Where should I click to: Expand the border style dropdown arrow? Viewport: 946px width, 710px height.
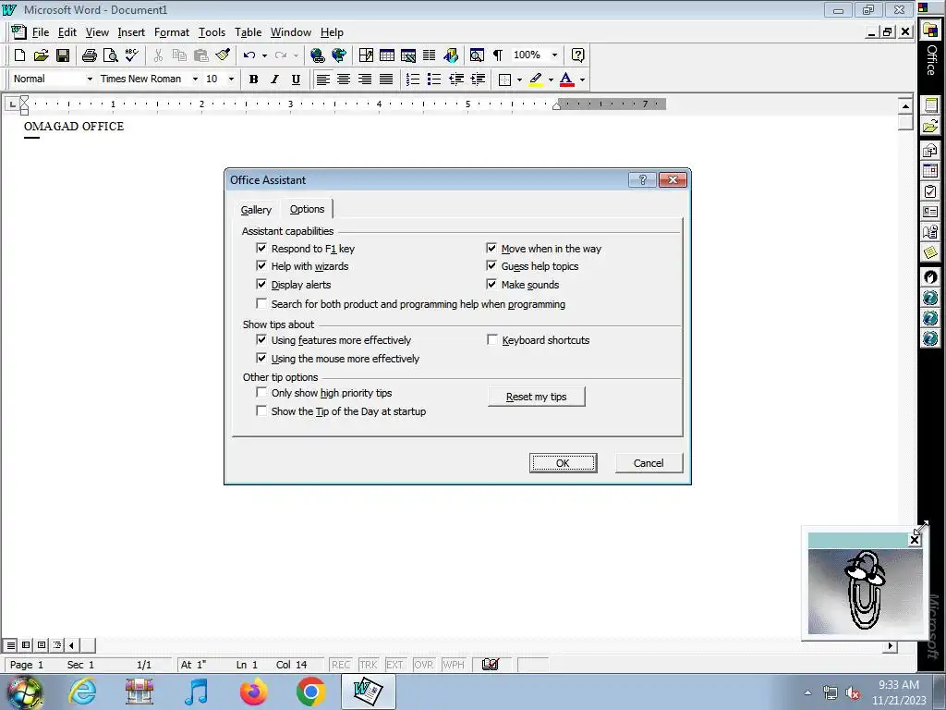coord(519,80)
